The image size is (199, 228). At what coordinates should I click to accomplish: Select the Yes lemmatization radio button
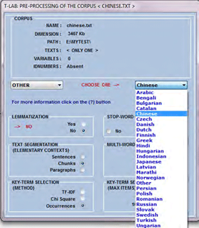point(84,124)
